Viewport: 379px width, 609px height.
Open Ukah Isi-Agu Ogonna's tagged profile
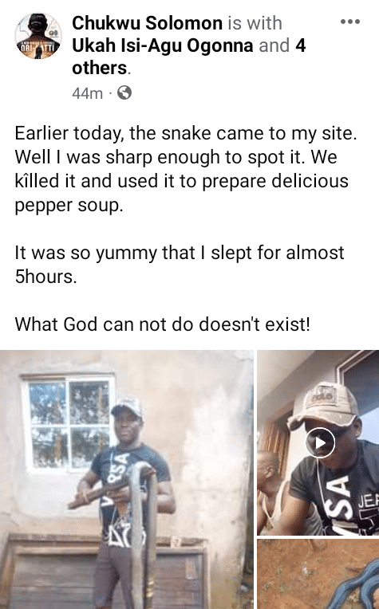point(163,45)
